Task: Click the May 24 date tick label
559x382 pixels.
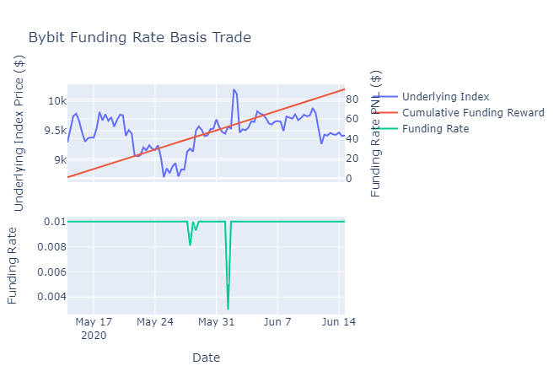Action: click(x=155, y=322)
